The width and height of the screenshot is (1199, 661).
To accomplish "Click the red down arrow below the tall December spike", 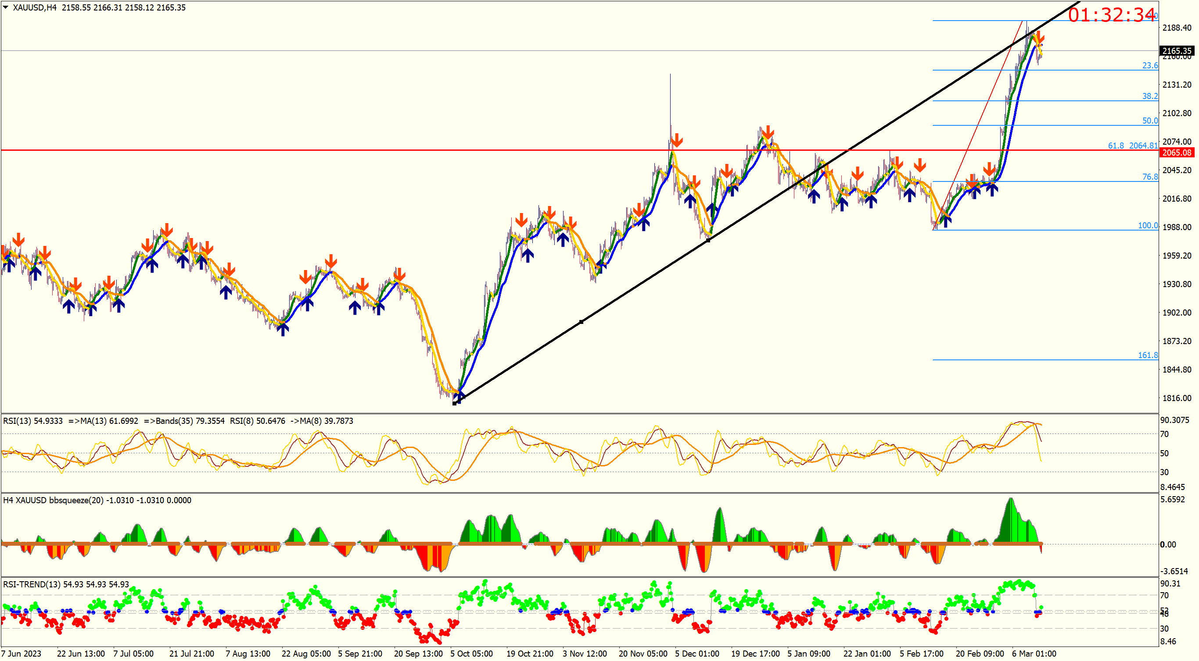I will [677, 140].
